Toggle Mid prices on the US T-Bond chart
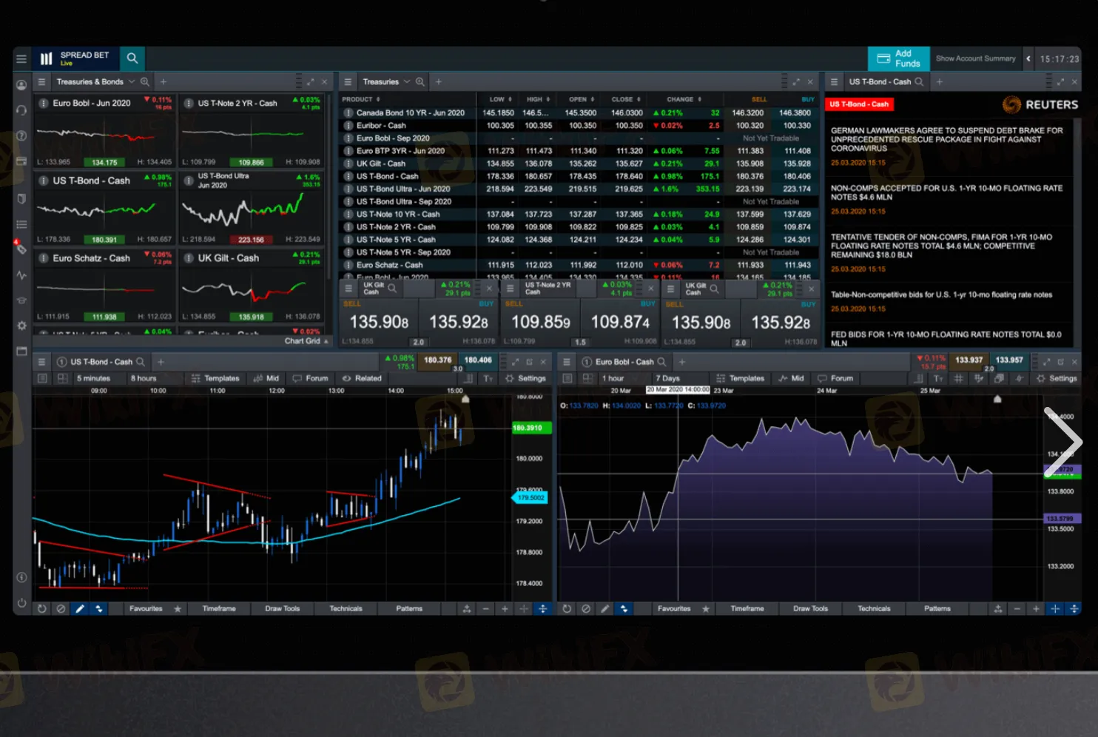This screenshot has width=1098, height=737. pos(266,377)
